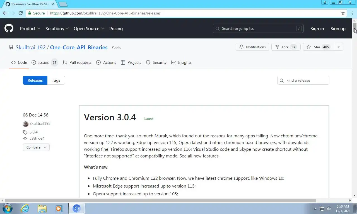Click the new tab button
Viewport: 357px width, 214px height.
tap(63, 4)
